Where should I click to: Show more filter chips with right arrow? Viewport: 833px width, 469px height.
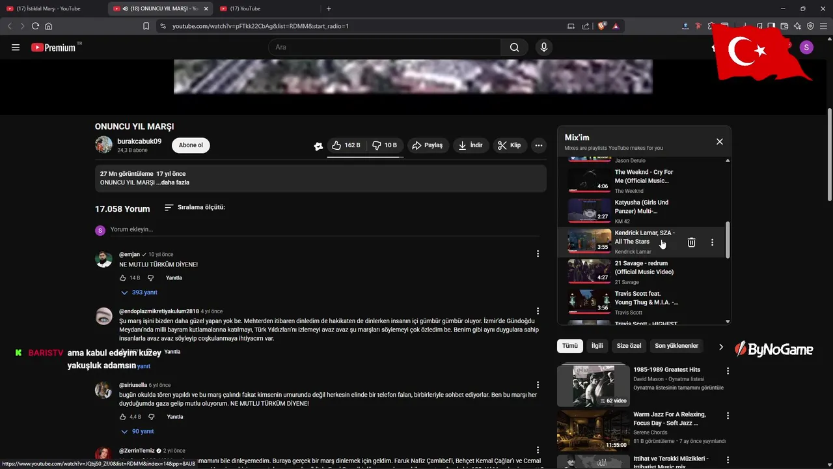tap(720, 347)
